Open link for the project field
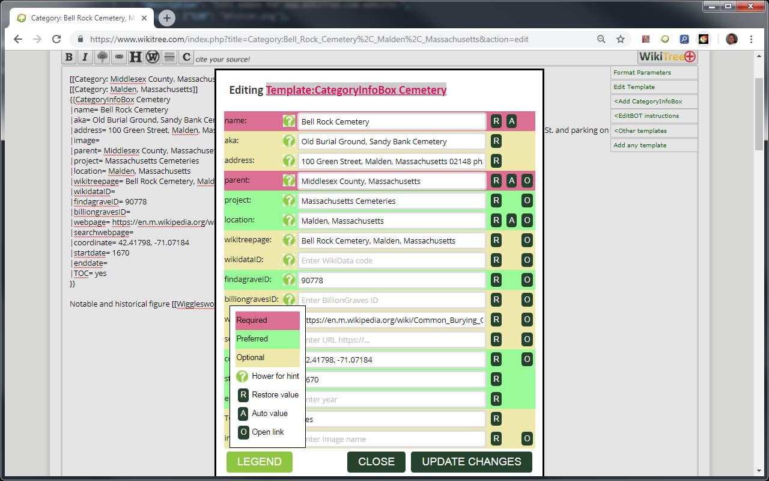 click(x=527, y=201)
